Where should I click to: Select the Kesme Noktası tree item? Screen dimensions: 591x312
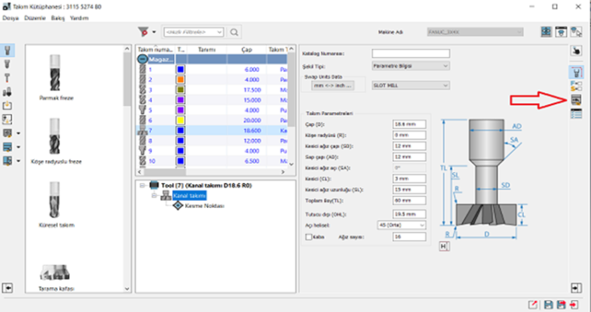(x=205, y=206)
